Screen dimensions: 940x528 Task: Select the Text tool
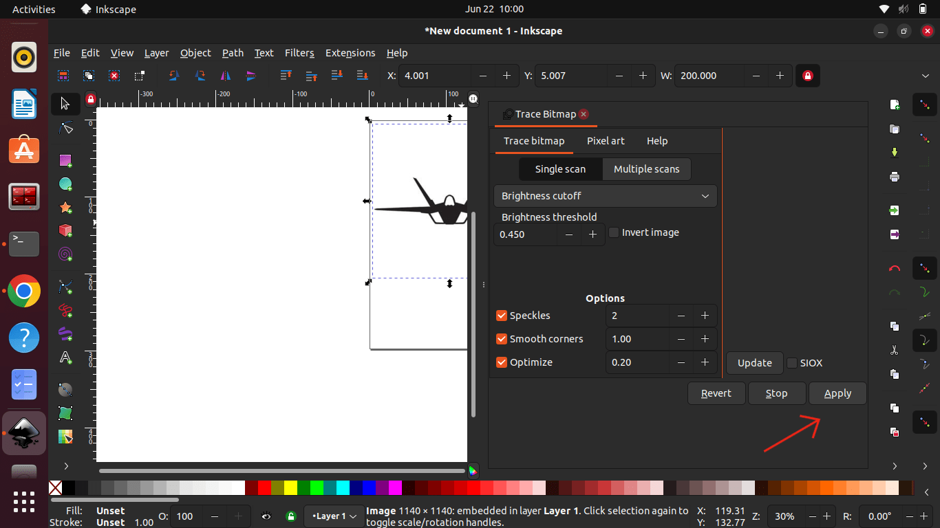65,357
